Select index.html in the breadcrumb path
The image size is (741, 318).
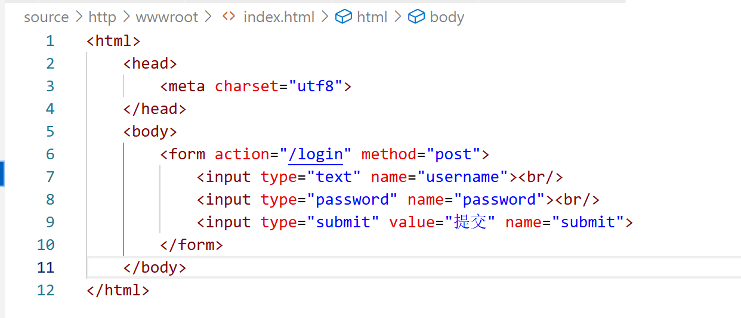pos(279,17)
